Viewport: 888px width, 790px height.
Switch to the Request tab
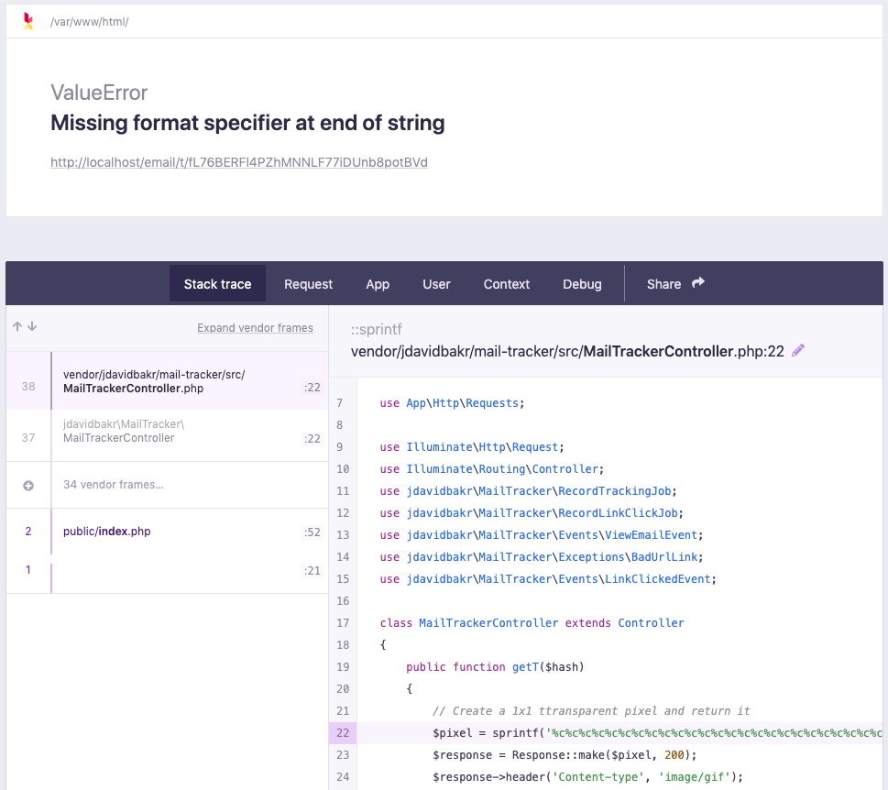pos(308,284)
